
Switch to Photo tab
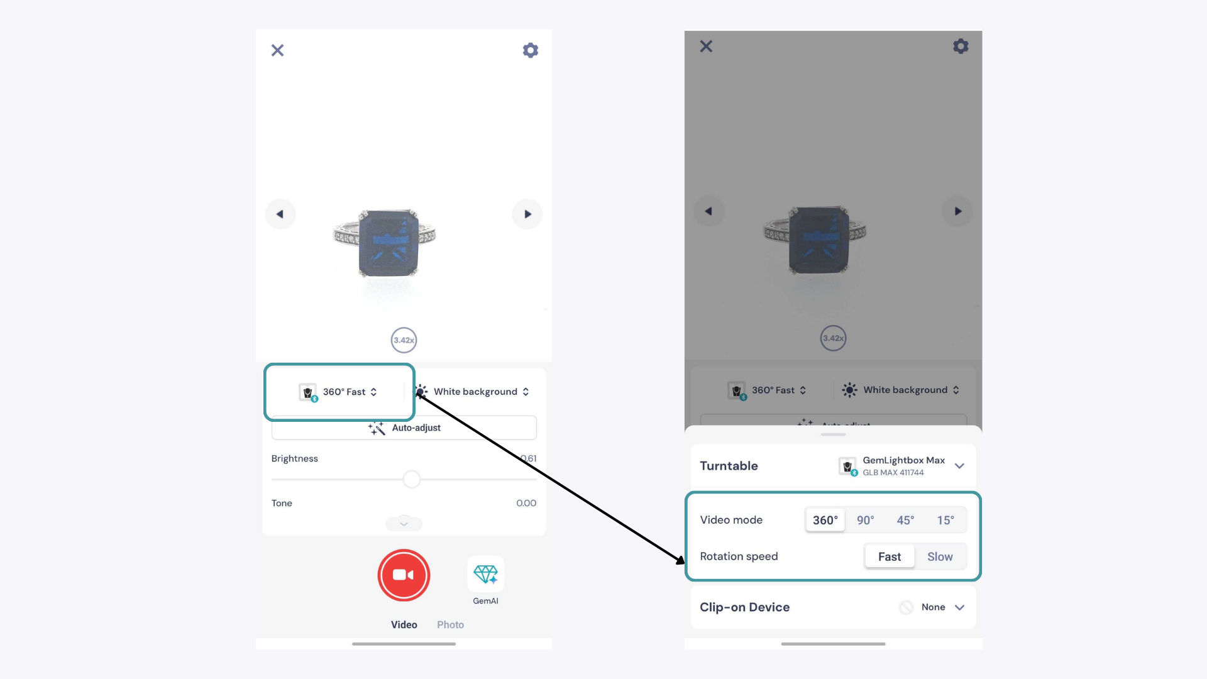coord(450,624)
